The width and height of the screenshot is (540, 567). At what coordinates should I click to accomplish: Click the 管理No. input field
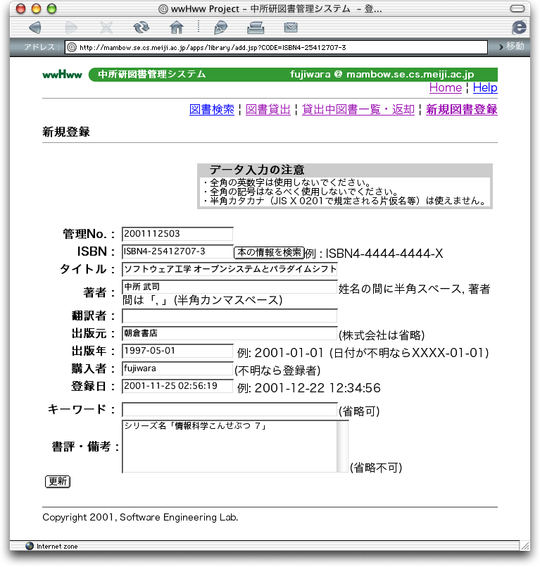pos(177,234)
